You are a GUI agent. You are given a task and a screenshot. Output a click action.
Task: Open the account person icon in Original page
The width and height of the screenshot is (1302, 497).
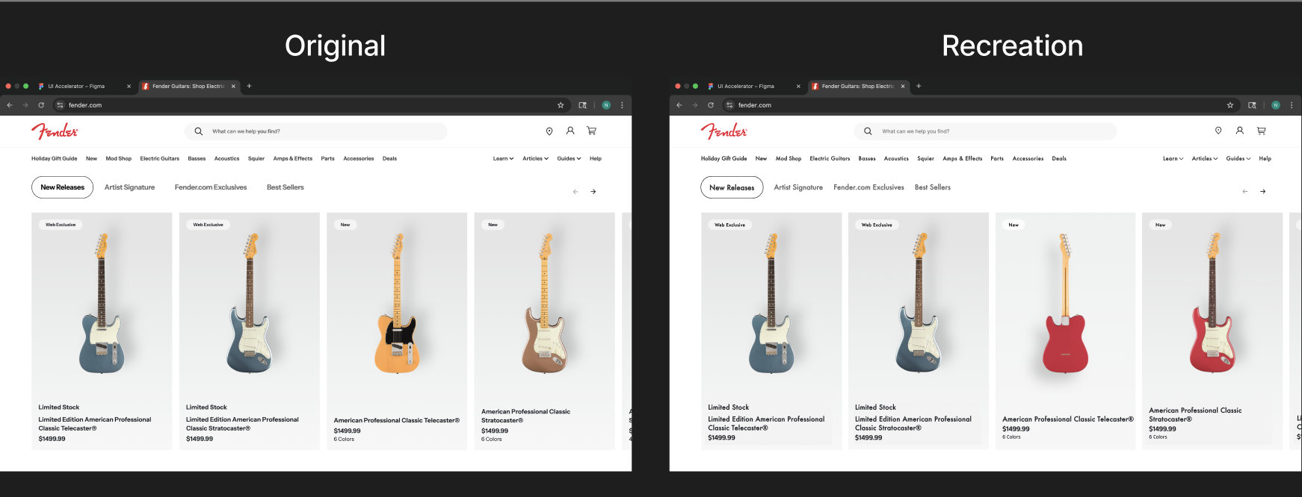(570, 131)
